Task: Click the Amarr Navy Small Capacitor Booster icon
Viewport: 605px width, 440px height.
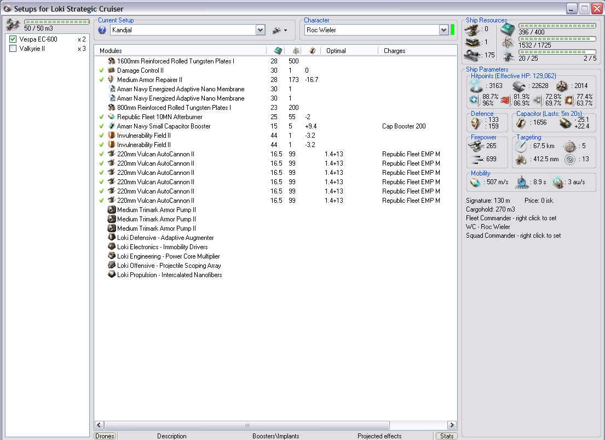Action: (112, 126)
